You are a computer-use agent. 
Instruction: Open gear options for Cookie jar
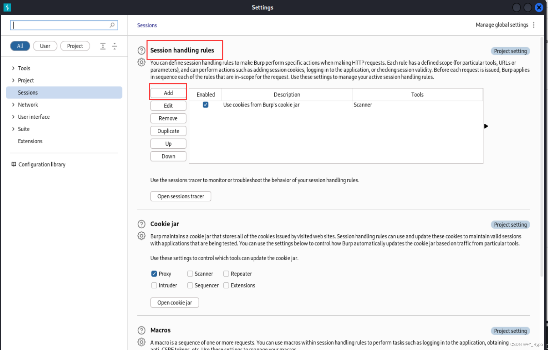click(x=141, y=236)
